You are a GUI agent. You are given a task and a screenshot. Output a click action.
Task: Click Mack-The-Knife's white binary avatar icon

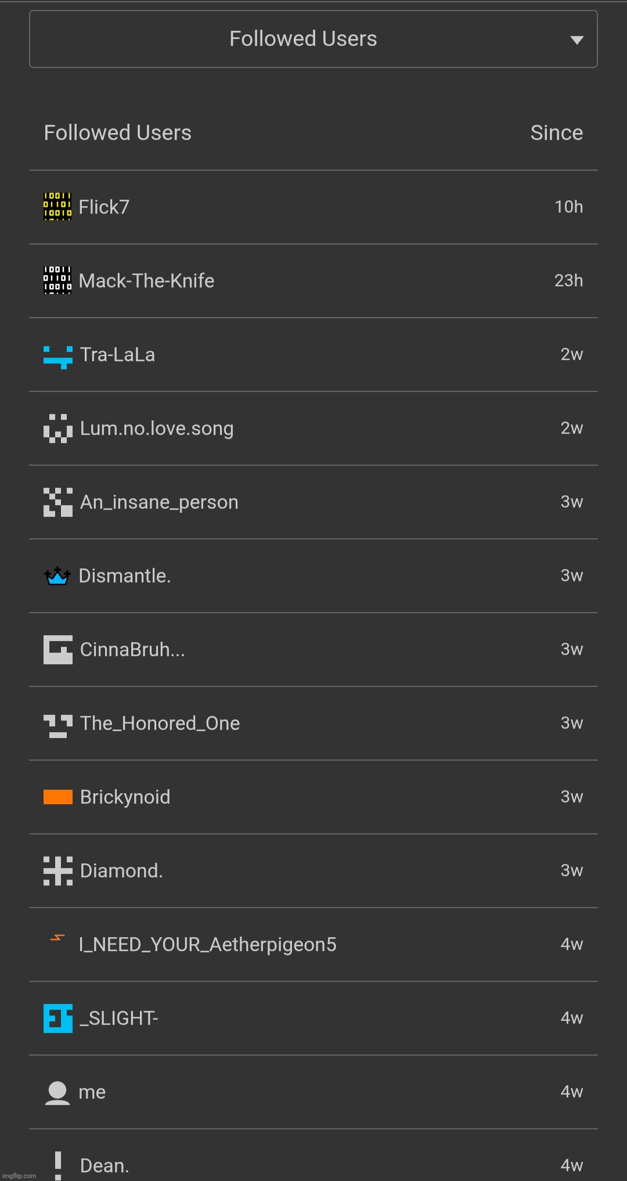[57, 280]
